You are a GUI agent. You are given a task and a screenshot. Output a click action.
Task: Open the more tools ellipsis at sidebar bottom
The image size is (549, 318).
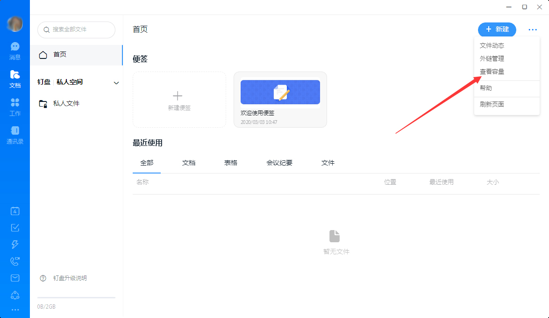coord(14,310)
